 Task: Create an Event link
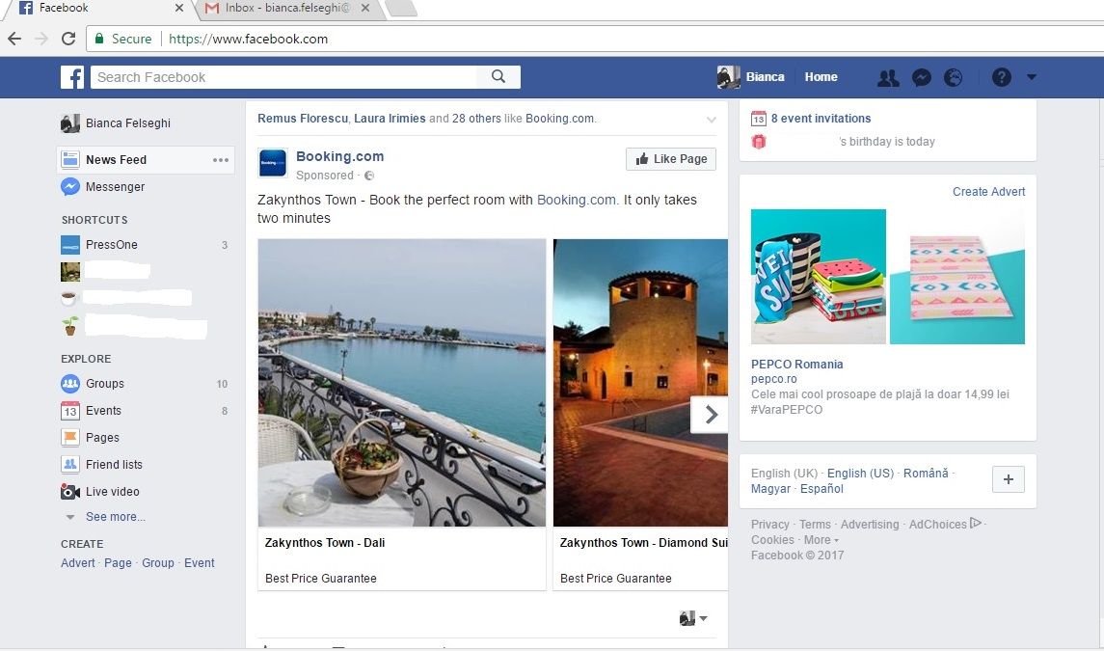pyautogui.click(x=200, y=563)
